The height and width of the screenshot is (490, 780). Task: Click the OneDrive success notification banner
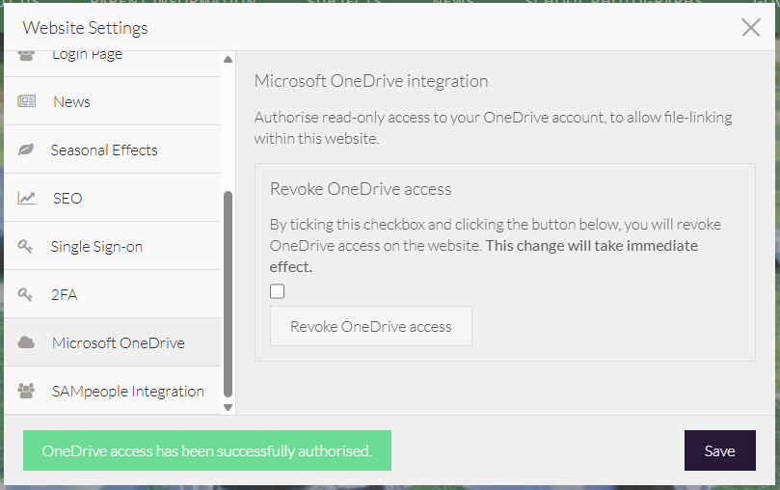pyautogui.click(x=206, y=450)
